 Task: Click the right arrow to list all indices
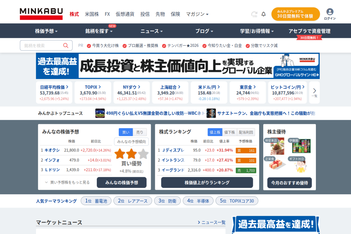(x=314, y=92)
